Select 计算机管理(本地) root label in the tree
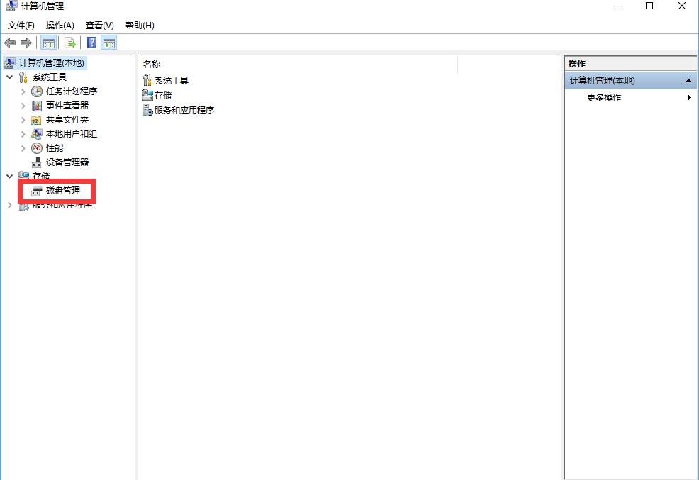 click(51, 63)
